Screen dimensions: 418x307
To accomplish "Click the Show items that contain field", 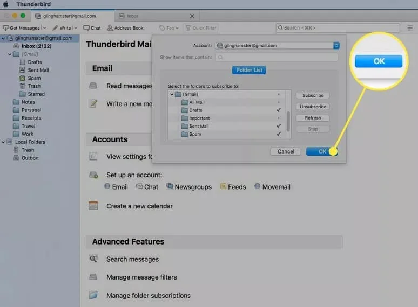I will [277, 57].
